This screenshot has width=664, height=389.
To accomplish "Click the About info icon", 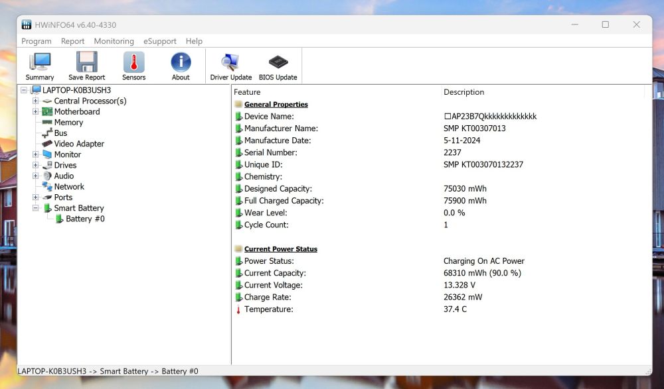I will click(x=181, y=63).
